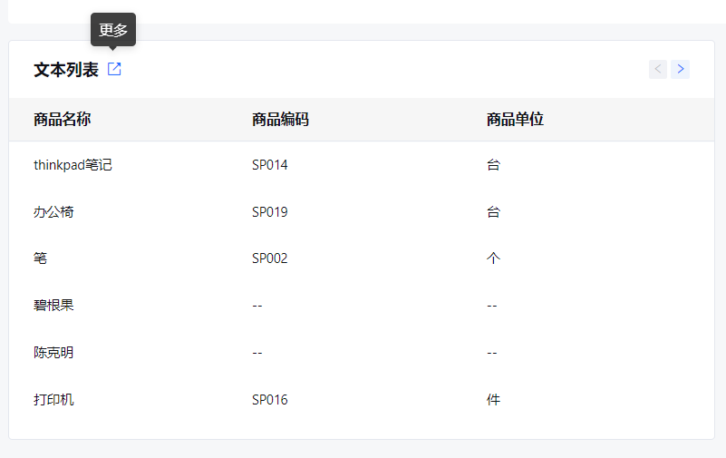Click product code SP014
Screen dimensions: 726x458
(x=269, y=165)
